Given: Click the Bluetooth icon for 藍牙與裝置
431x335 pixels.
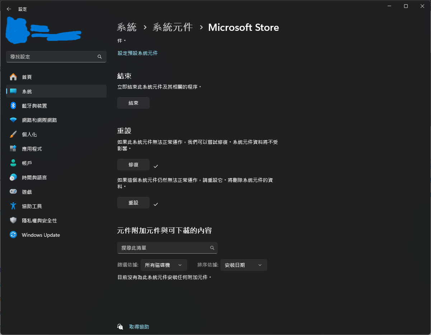Looking at the screenshot, I should point(13,105).
